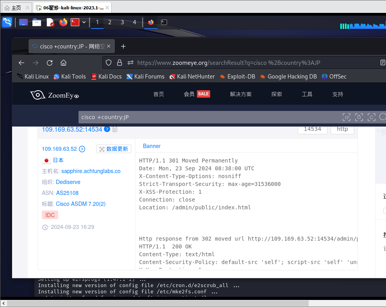Click the ZoomEye logo
Screen dimensions: 386x307
click(54, 95)
